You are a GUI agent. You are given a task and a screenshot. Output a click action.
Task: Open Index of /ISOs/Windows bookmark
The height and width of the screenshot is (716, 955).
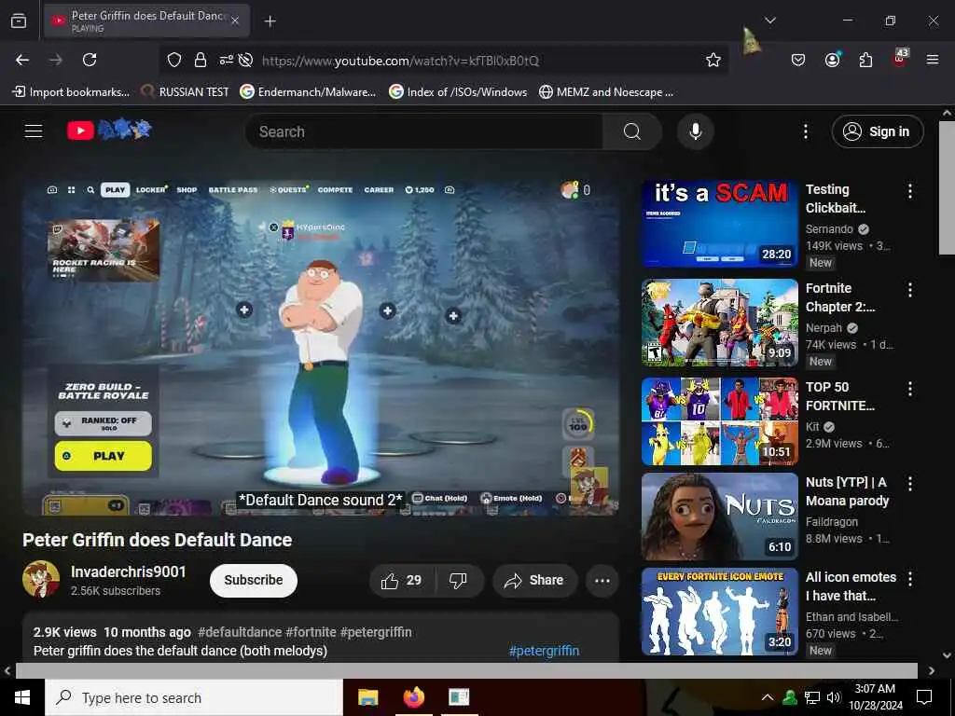[458, 92]
